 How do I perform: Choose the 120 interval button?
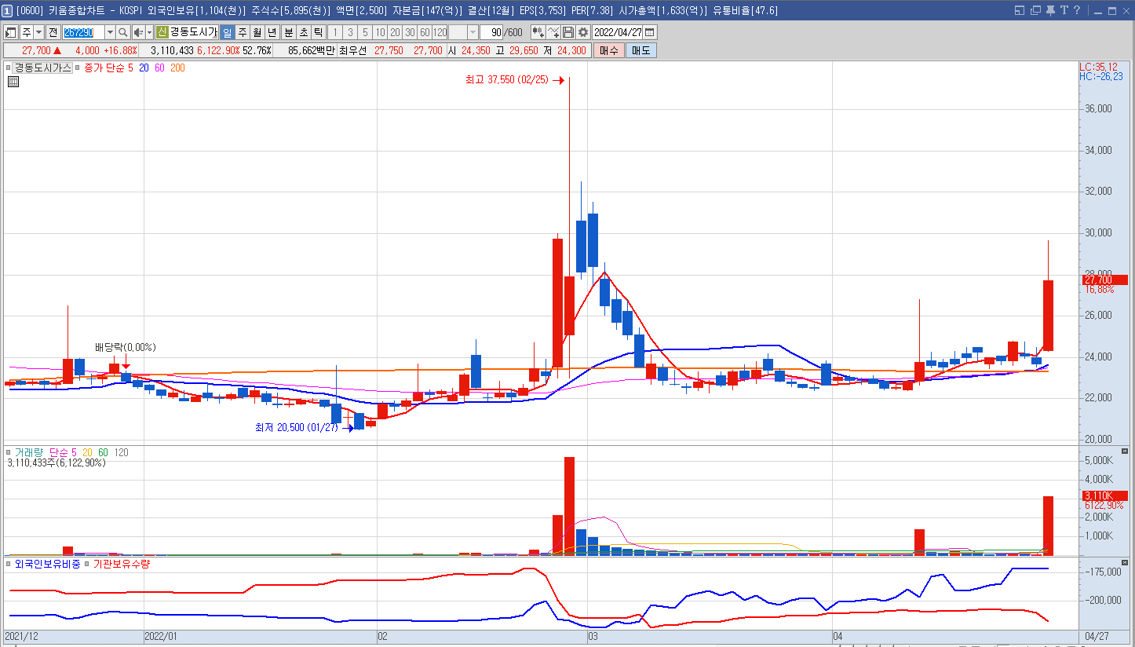[x=440, y=32]
